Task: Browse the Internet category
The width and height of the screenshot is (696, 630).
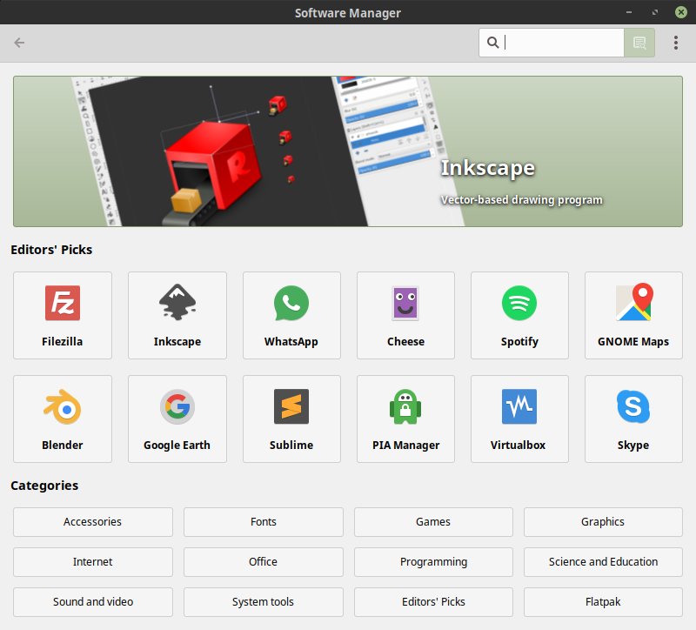Action: tap(93, 562)
